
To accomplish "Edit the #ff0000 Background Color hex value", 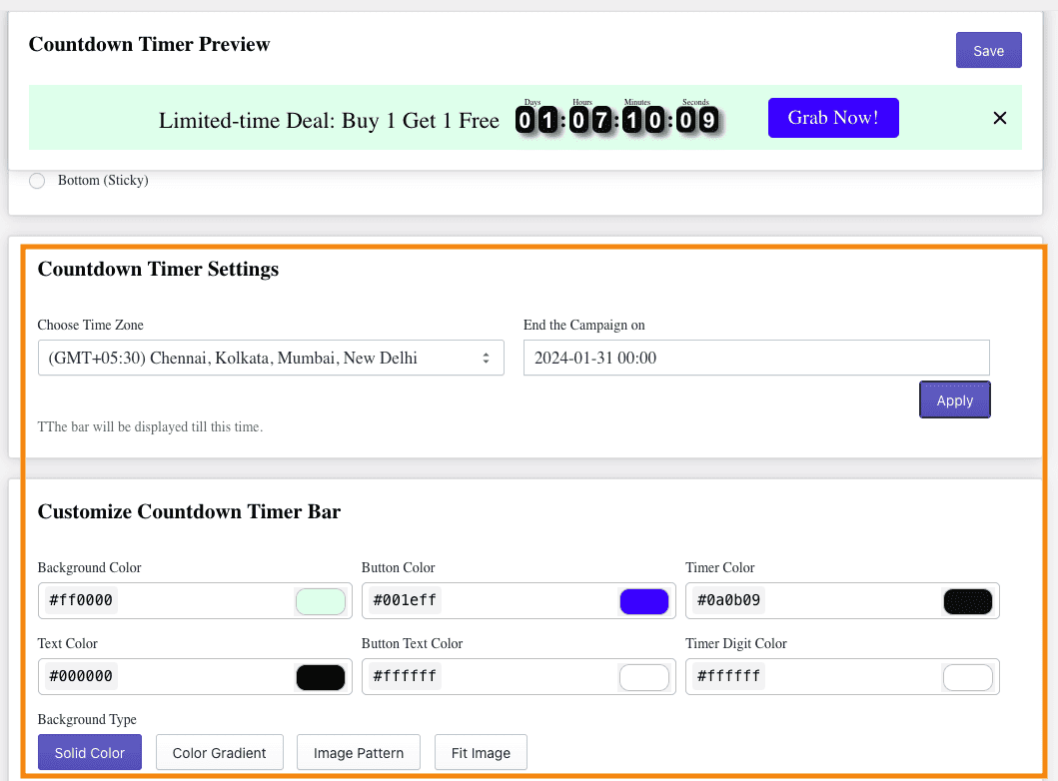I will coord(80,600).
